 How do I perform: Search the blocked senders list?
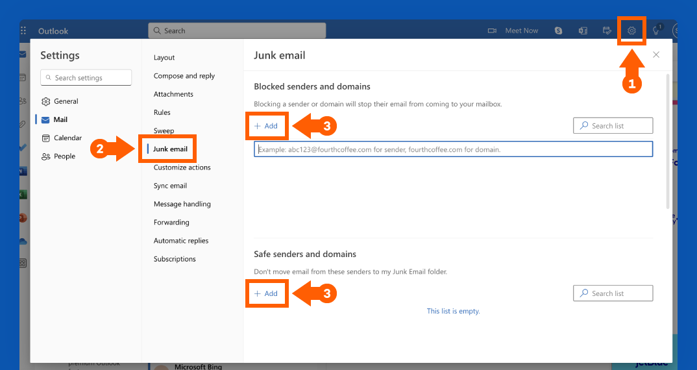point(613,125)
